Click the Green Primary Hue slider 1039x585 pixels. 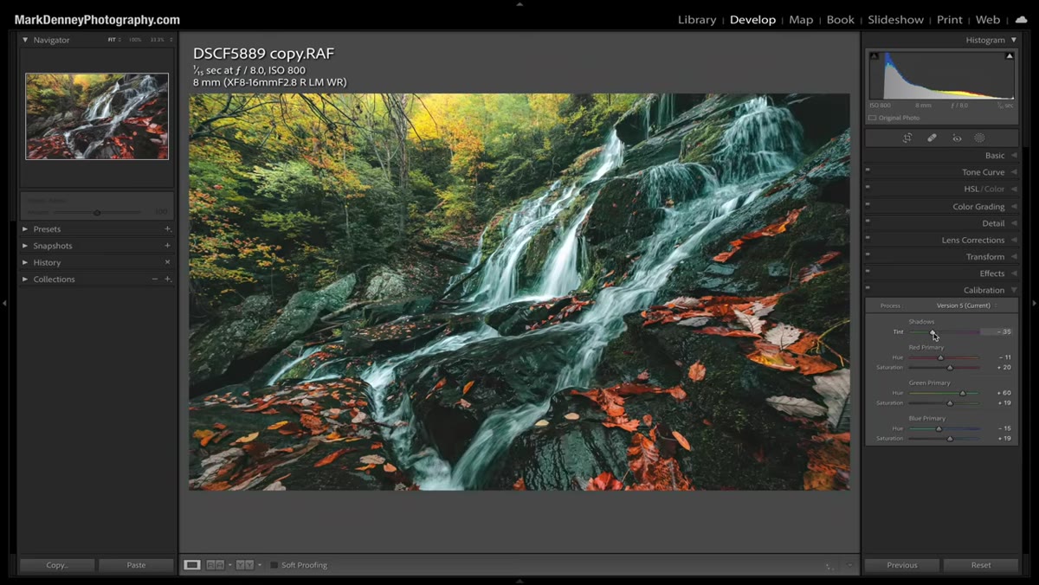point(944,393)
